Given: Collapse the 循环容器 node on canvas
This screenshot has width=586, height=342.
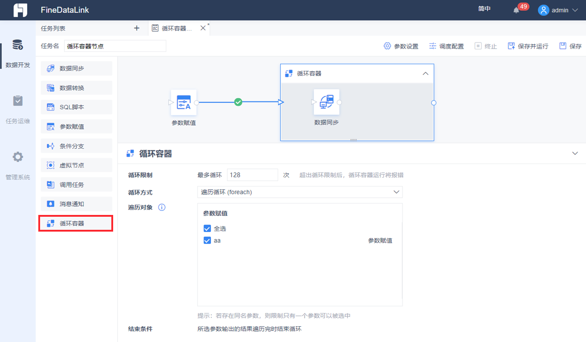Looking at the screenshot, I should coord(425,73).
